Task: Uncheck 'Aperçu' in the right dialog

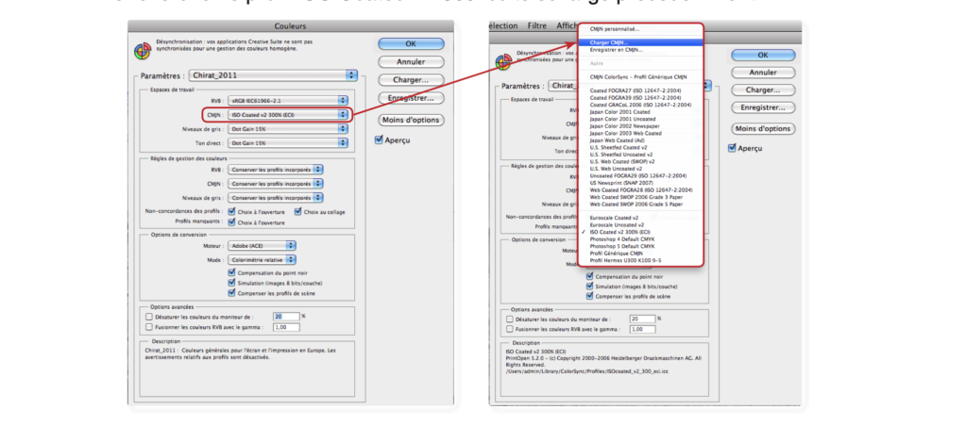Action: tap(730, 148)
